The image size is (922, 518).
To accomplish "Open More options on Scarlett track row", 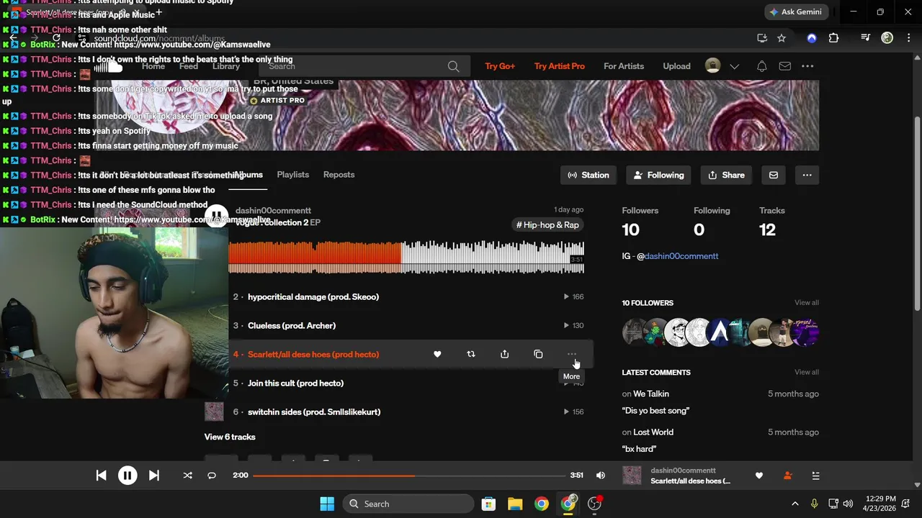I will pos(572,354).
